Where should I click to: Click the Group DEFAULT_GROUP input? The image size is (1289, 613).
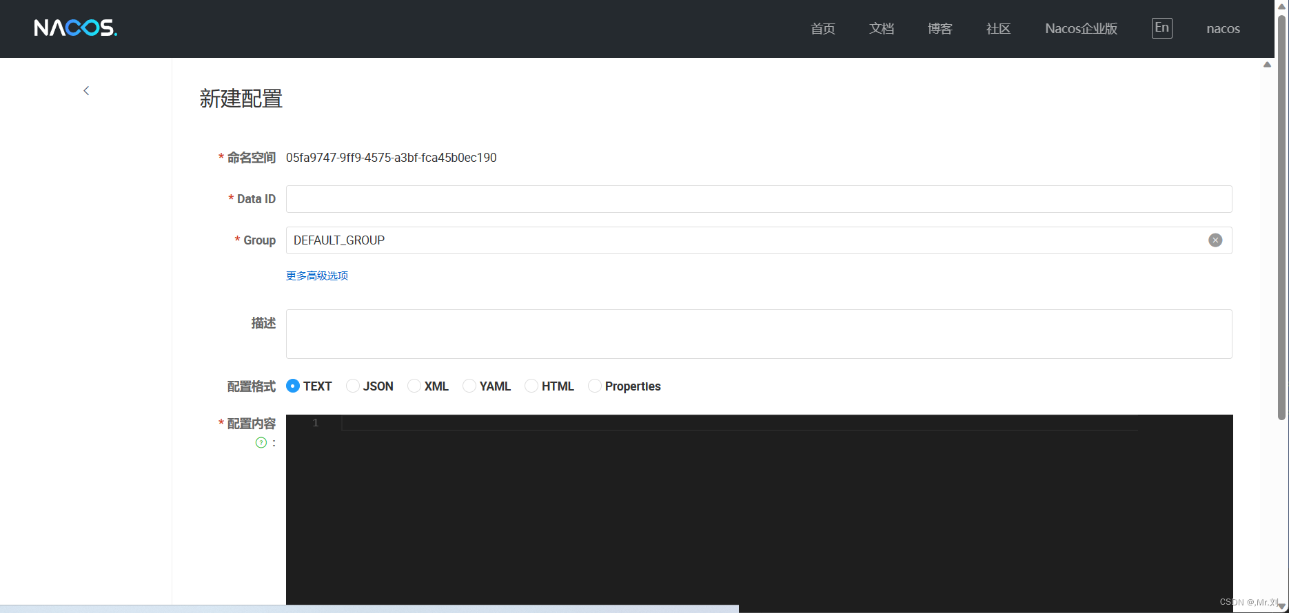click(x=759, y=240)
